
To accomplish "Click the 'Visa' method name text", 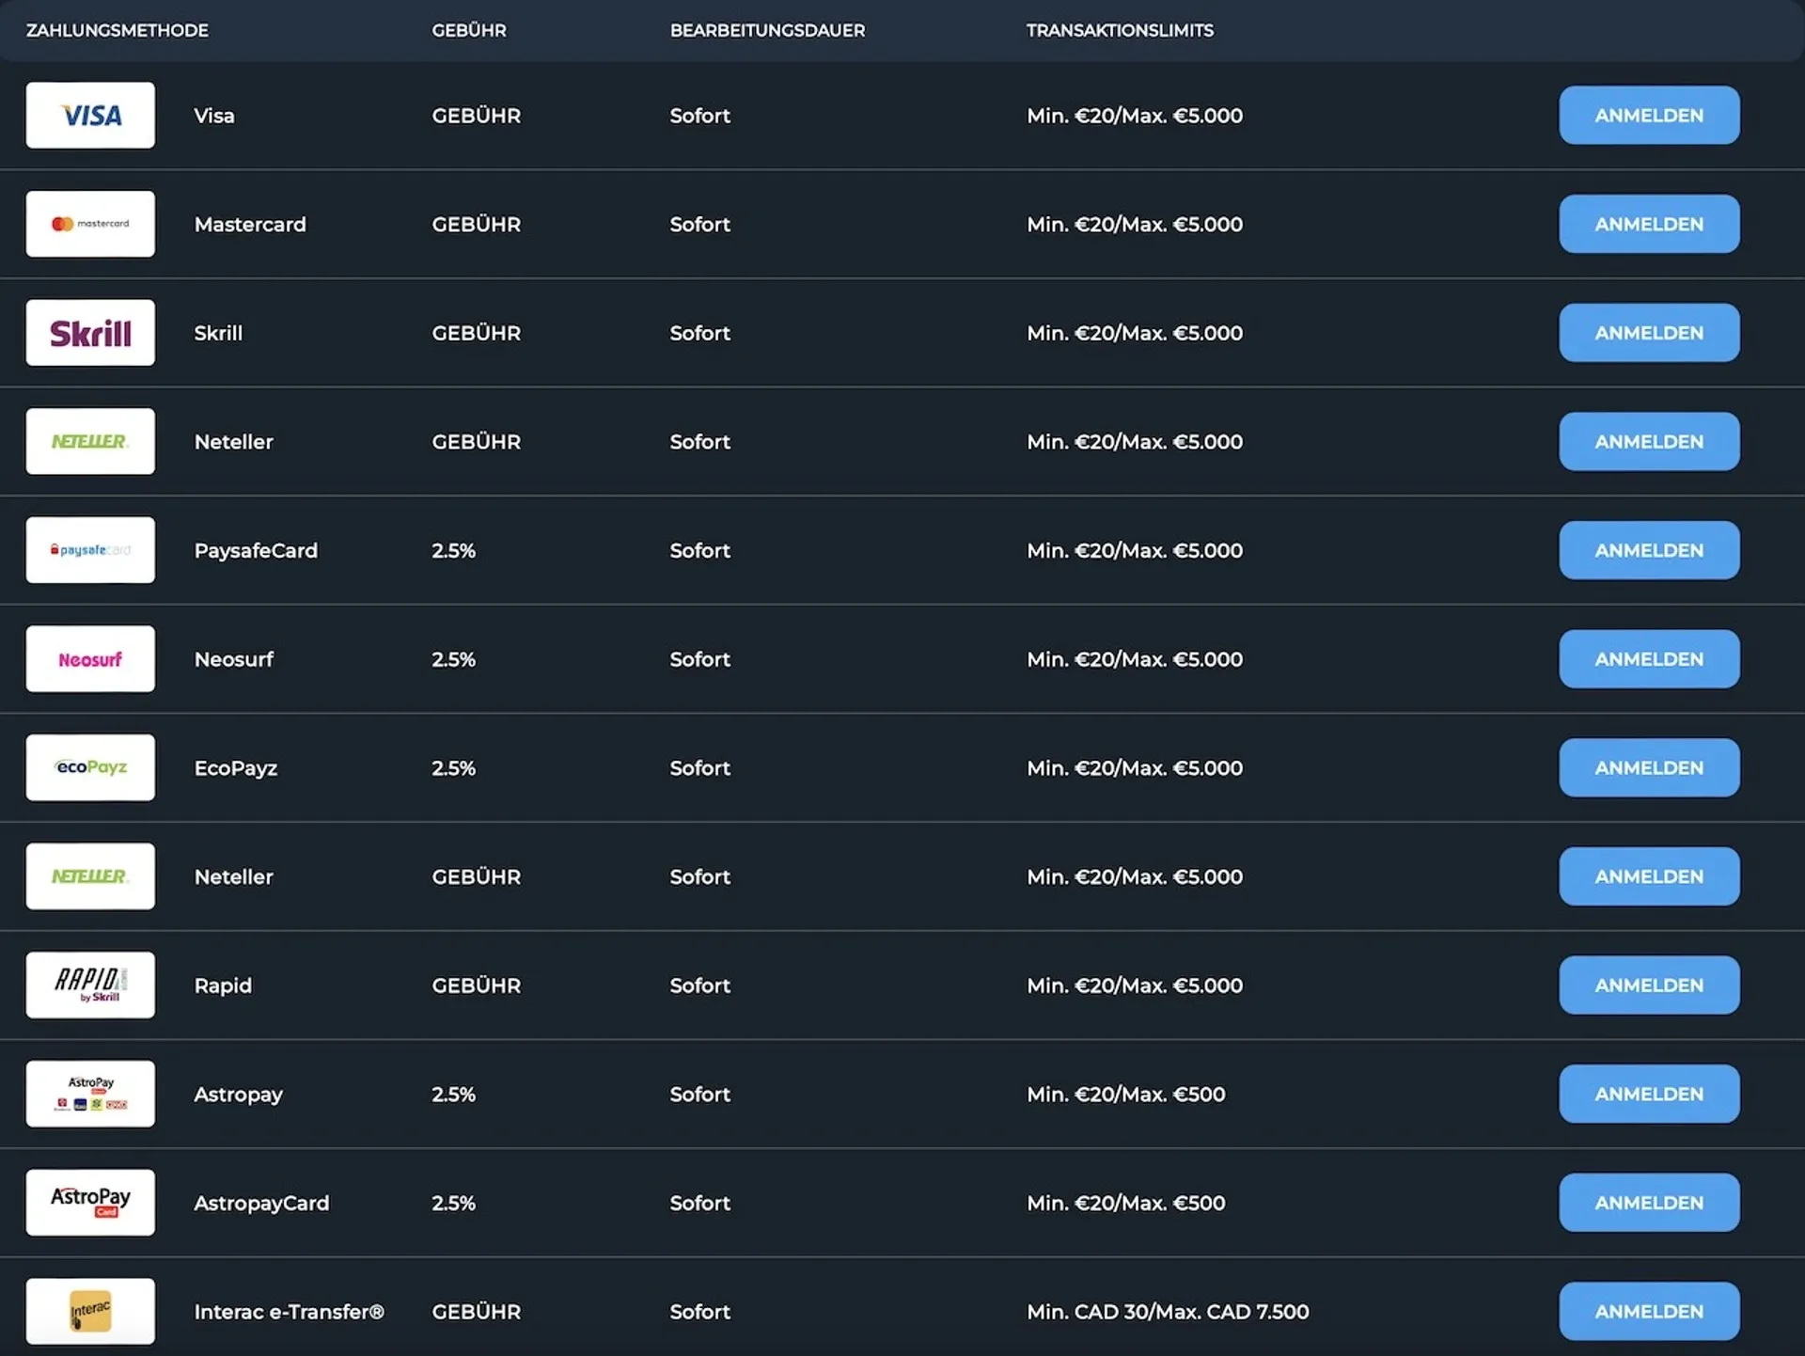I will (214, 116).
